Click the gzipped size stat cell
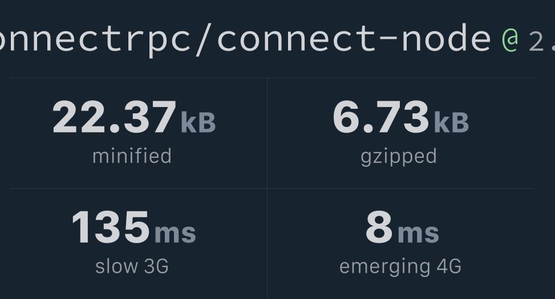The image size is (555, 299). click(400, 133)
